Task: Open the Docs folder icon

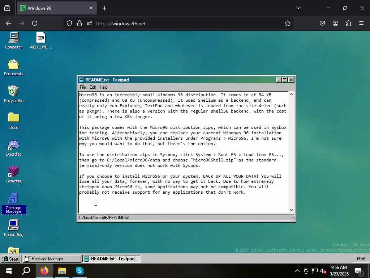Action: (x=13, y=121)
